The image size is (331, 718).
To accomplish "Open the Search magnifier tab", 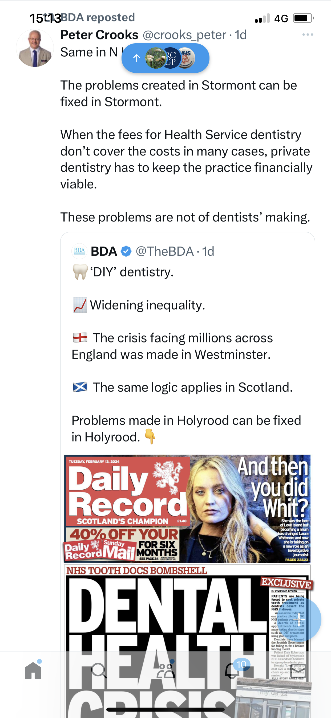I will pyautogui.click(x=99, y=671).
